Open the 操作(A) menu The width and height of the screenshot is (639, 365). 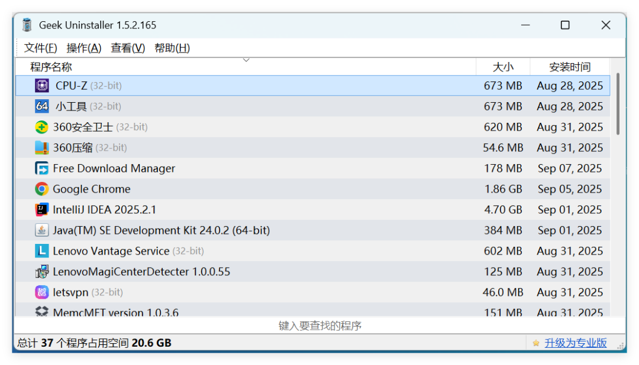(x=84, y=48)
